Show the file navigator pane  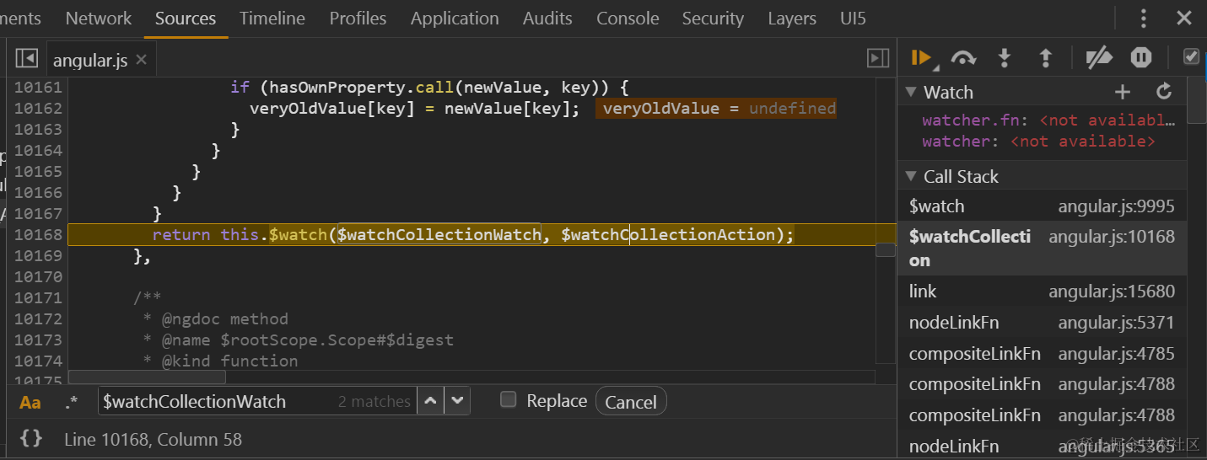tap(27, 58)
